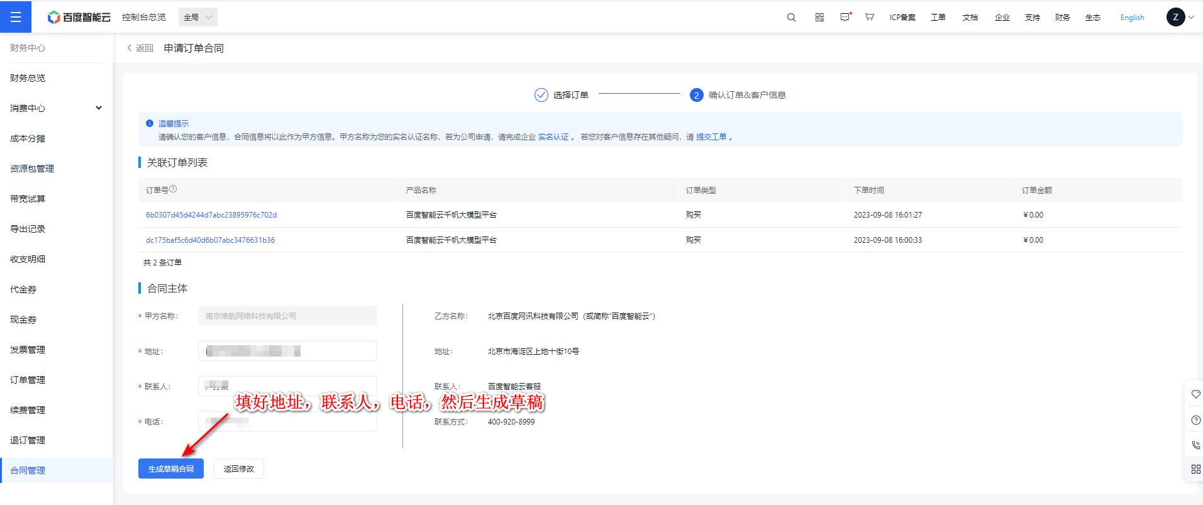Screen dimensions: 1203x505
Task: Switch language to English
Action: pyautogui.click(x=1132, y=18)
